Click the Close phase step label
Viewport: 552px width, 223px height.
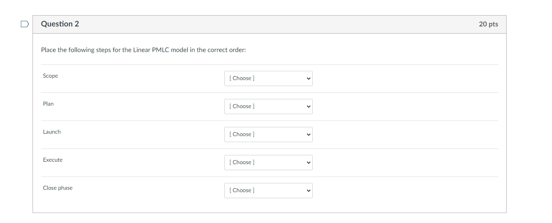(x=58, y=188)
